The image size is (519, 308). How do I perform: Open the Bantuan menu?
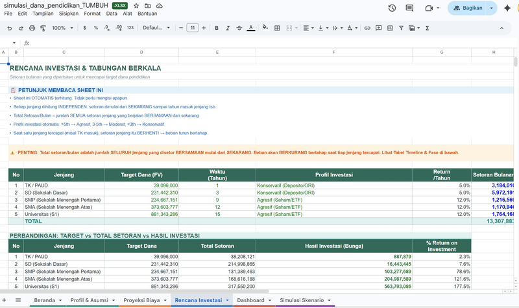point(147,14)
